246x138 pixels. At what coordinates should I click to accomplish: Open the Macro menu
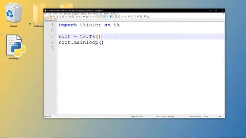tap(96, 14)
